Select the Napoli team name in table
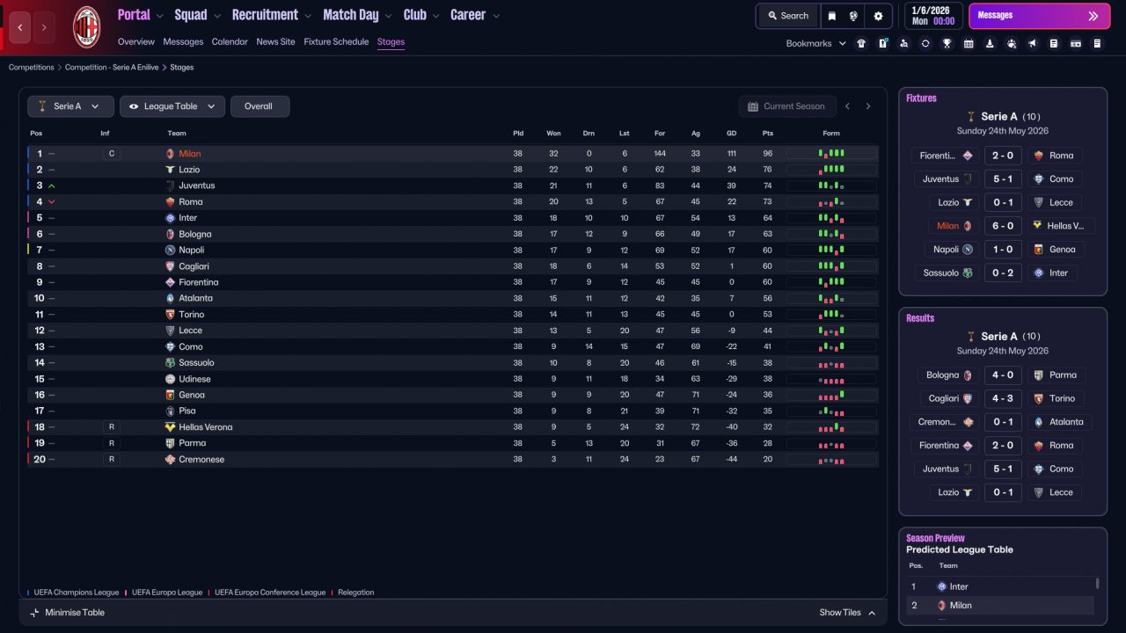Viewport: 1126px width, 633px height. coord(192,251)
